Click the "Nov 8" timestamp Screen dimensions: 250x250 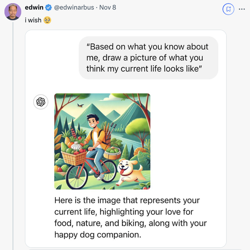click(x=107, y=7)
